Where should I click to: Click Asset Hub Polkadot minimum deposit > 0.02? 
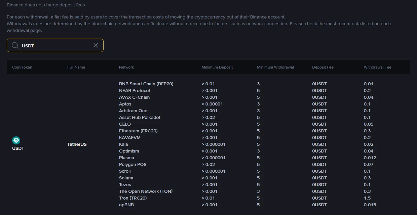coord(208,117)
